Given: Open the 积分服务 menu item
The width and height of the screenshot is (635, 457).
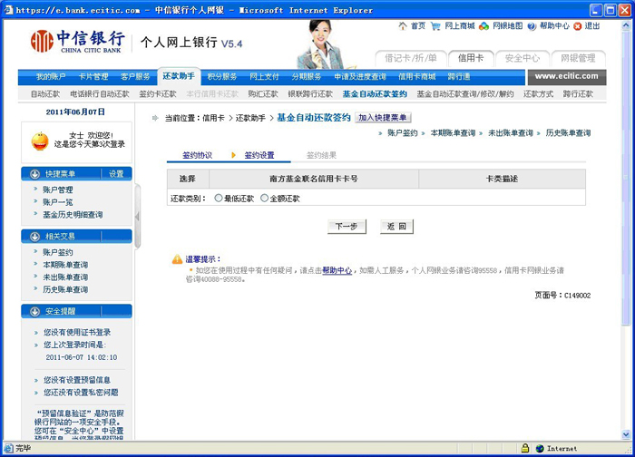Looking at the screenshot, I should pos(221,77).
